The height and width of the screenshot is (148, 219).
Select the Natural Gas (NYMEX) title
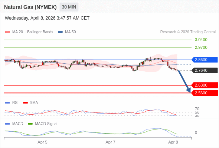pyautogui.click(x=30, y=7)
